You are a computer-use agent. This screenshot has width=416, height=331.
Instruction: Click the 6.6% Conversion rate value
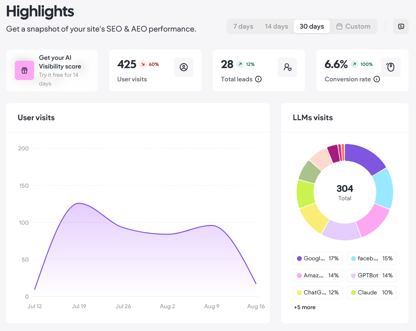(x=336, y=64)
